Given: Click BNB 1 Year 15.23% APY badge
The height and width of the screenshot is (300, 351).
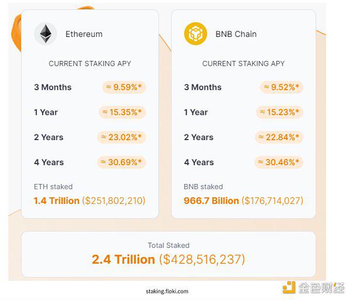Looking at the screenshot, I should [280, 112].
